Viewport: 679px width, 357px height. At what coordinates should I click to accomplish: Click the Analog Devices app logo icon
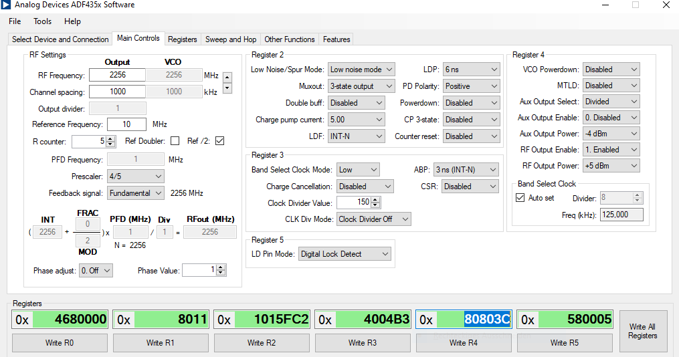(x=5, y=5)
